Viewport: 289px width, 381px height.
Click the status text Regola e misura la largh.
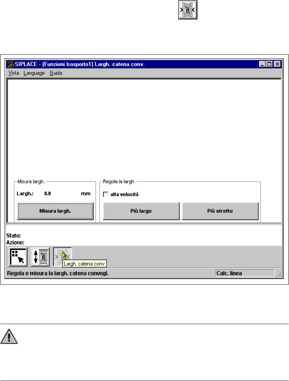[58, 273]
